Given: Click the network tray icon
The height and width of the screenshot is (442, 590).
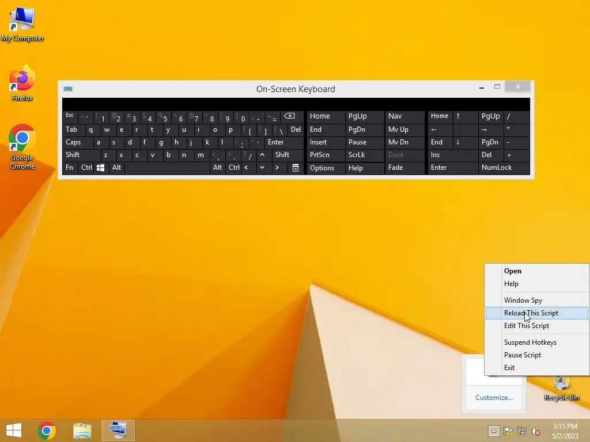Looking at the screenshot, I should click(522, 431).
